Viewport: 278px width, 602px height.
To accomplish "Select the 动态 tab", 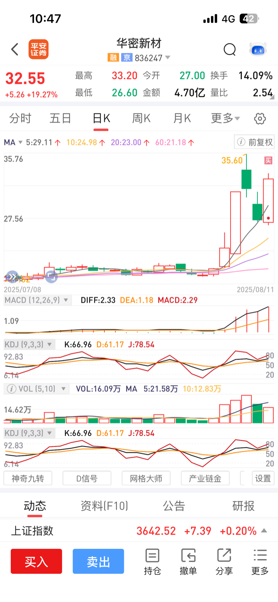I will 35,506.
